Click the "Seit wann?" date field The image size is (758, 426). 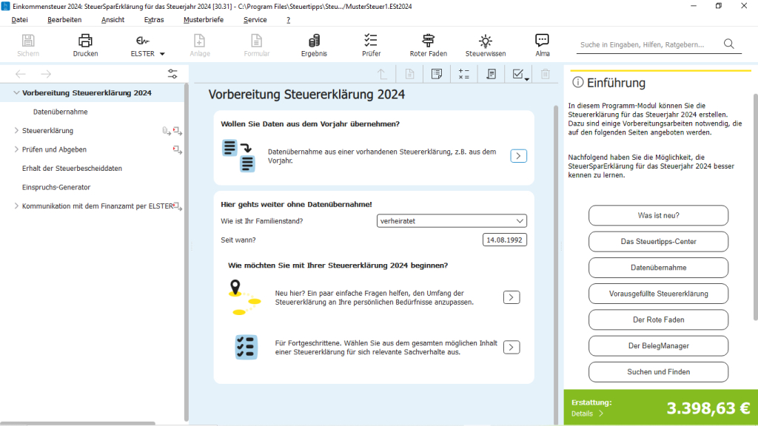(503, 240)
